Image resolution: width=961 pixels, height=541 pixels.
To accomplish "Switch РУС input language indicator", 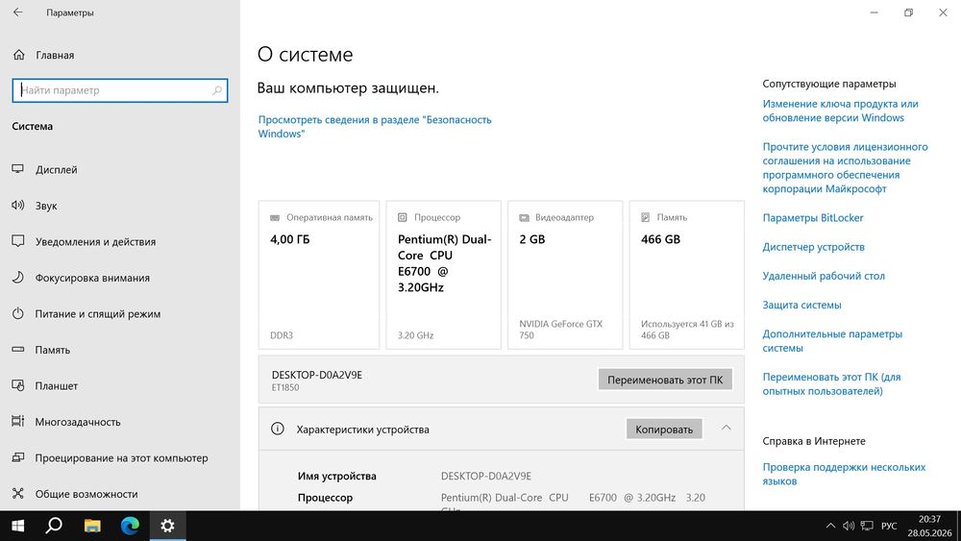I will (889, 527).
